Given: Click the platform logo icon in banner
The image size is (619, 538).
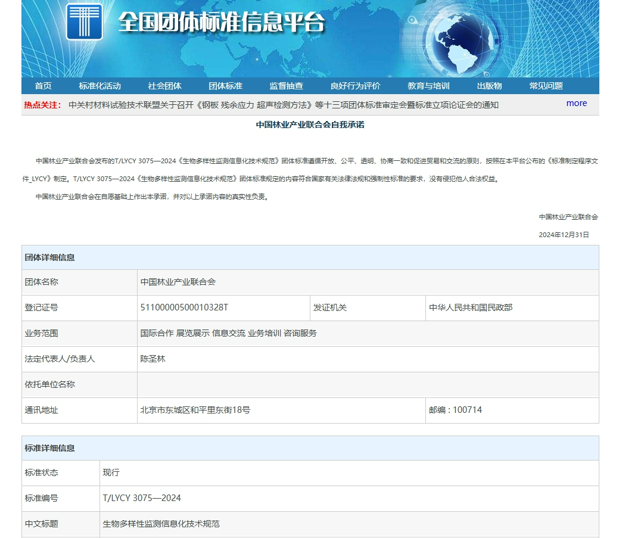Looking at the screenshot, I should [85, 21].
